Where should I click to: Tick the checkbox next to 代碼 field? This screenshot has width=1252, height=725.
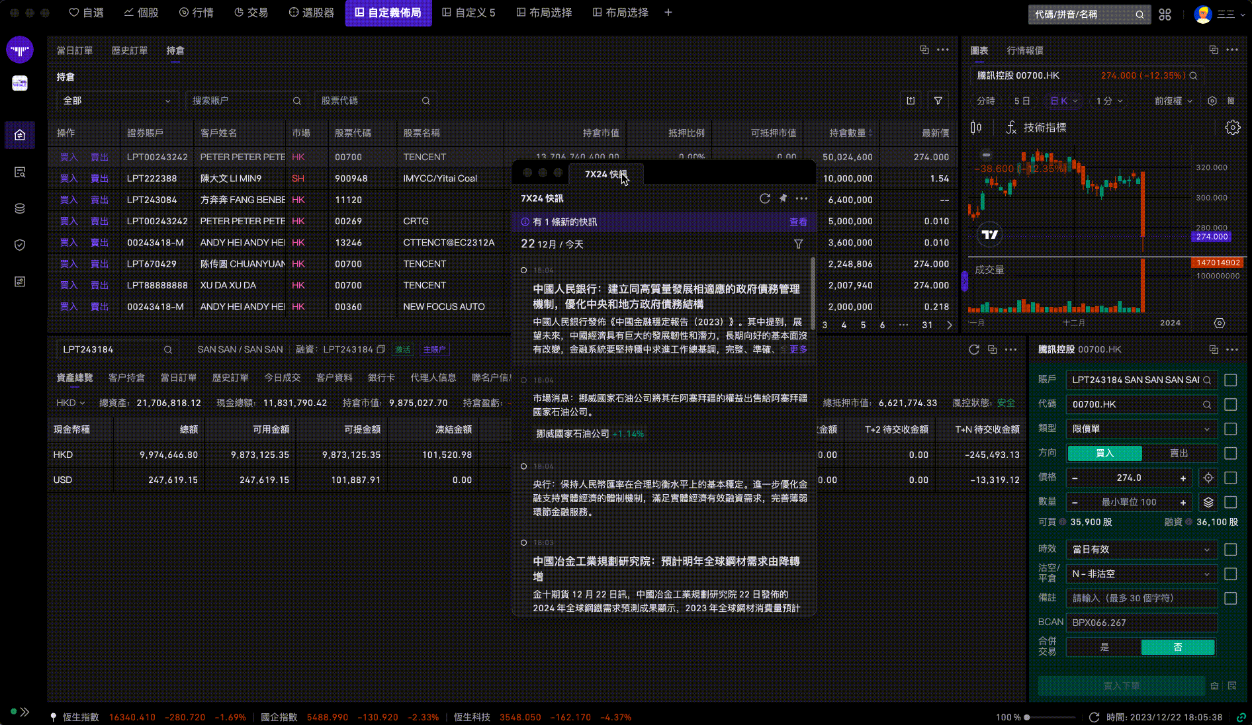[1231, 404]
